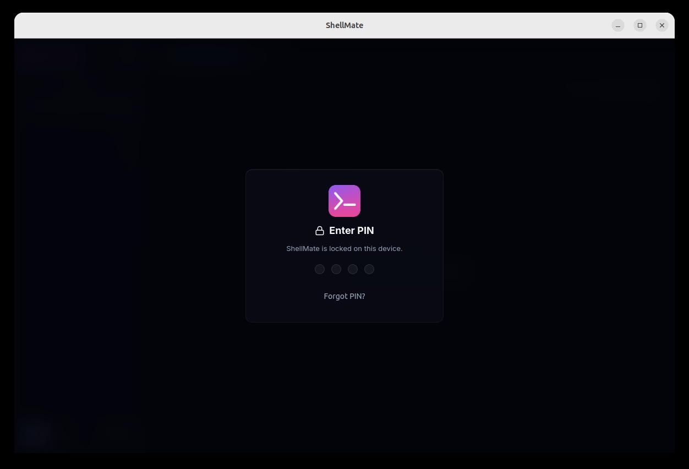Select the fourth PIN digit circle
689x469 pixels.
point(369,269)
